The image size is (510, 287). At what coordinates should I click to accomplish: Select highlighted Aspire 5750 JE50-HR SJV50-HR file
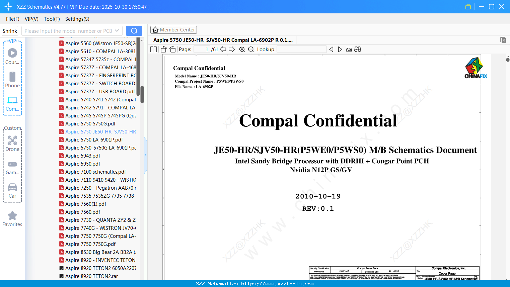click(x=98, y=132)
